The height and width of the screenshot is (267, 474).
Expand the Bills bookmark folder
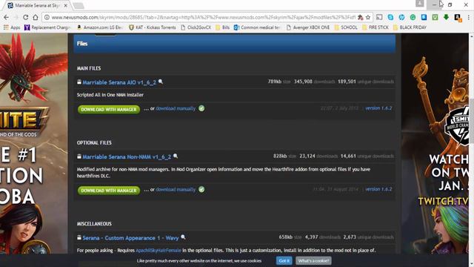(x=222, y=27)
